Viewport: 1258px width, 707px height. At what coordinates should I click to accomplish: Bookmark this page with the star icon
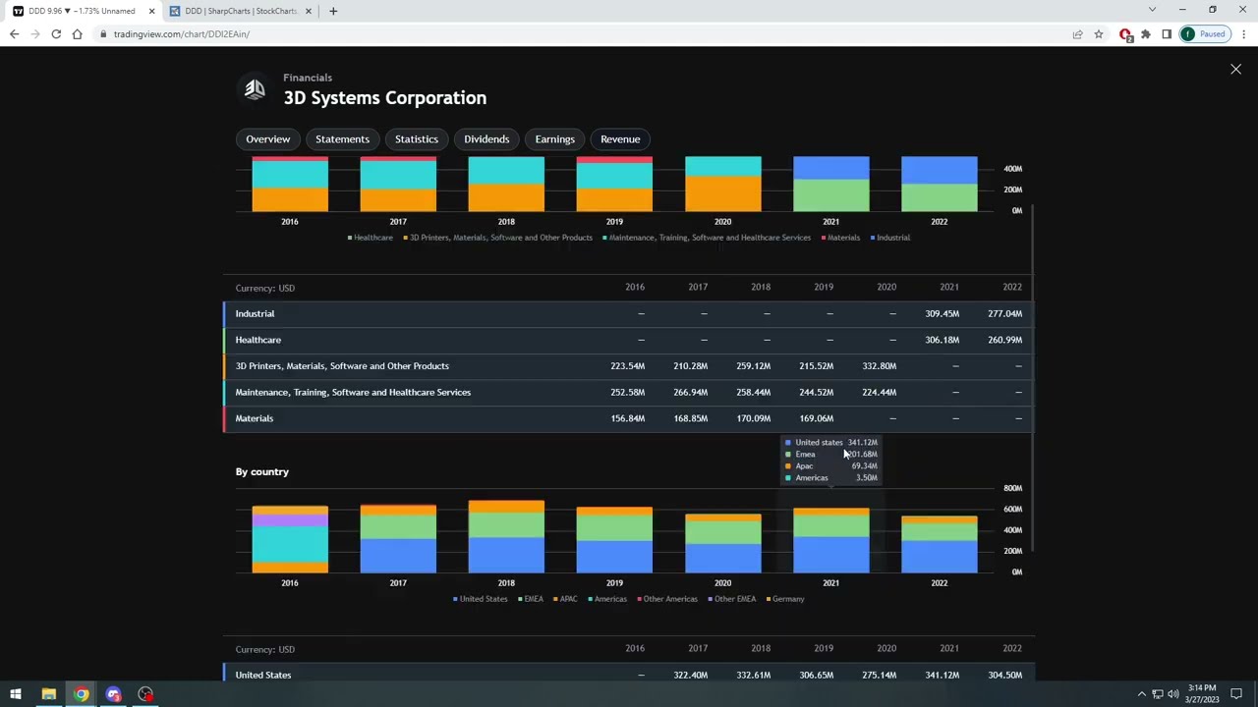click(x=1099, y=34)
